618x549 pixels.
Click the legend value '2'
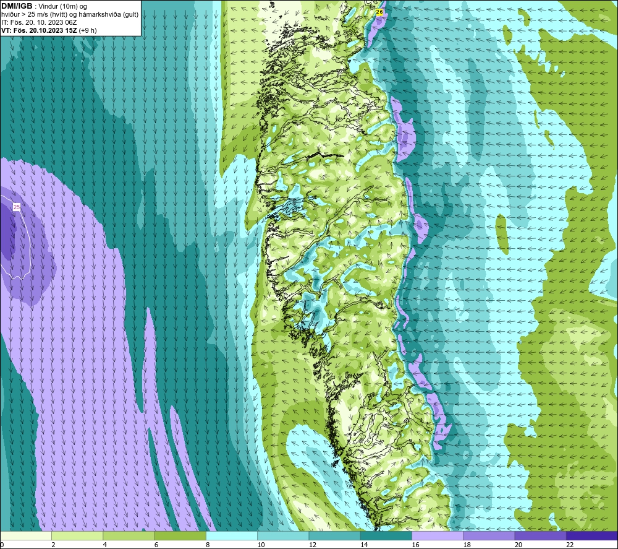coord(53,545)
